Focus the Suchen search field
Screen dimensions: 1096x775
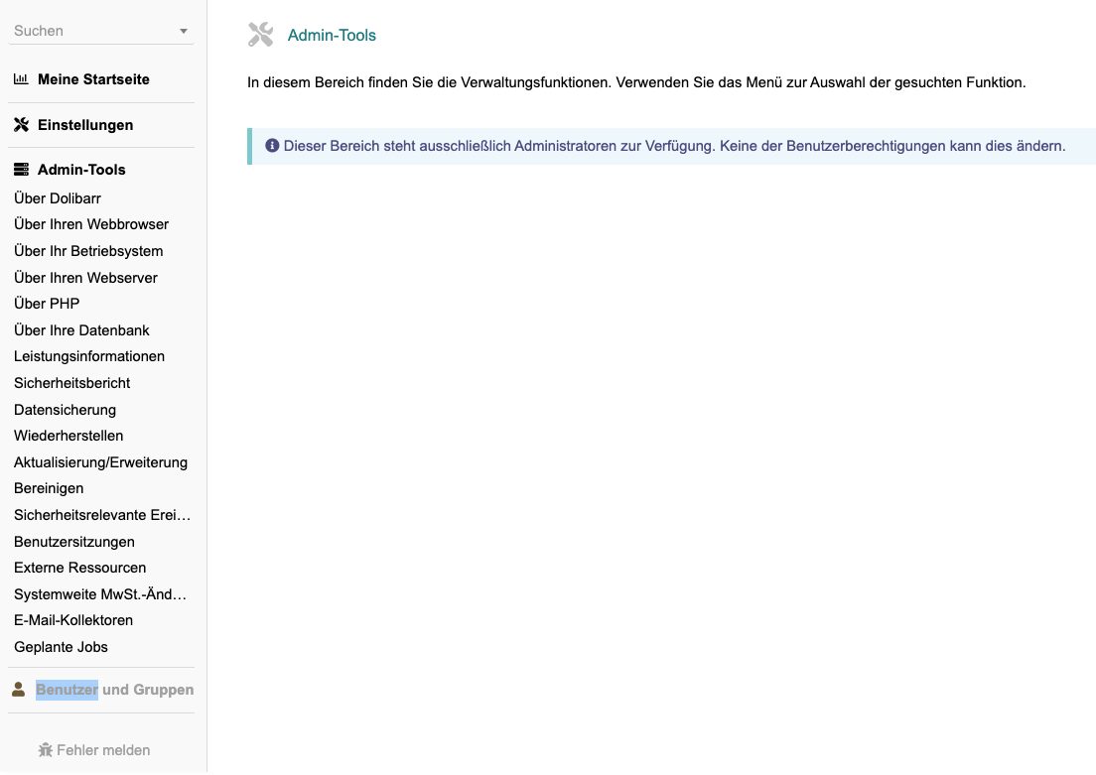[100, 31]
